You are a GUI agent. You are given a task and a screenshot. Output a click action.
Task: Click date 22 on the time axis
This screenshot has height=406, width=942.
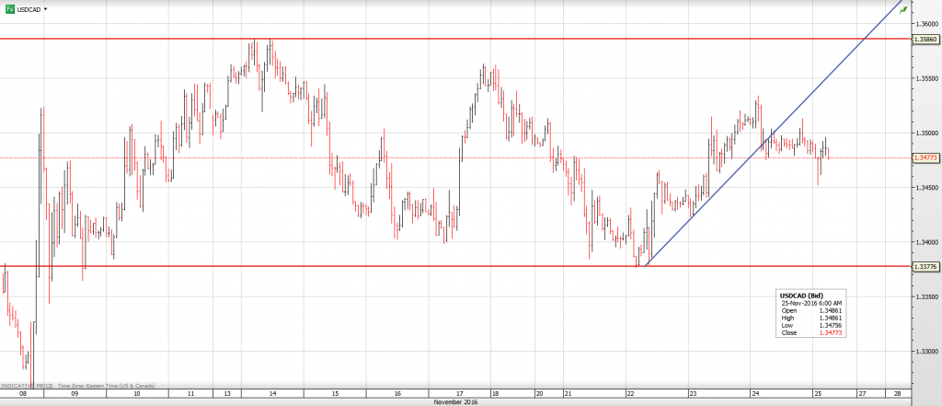click(630, 393)
